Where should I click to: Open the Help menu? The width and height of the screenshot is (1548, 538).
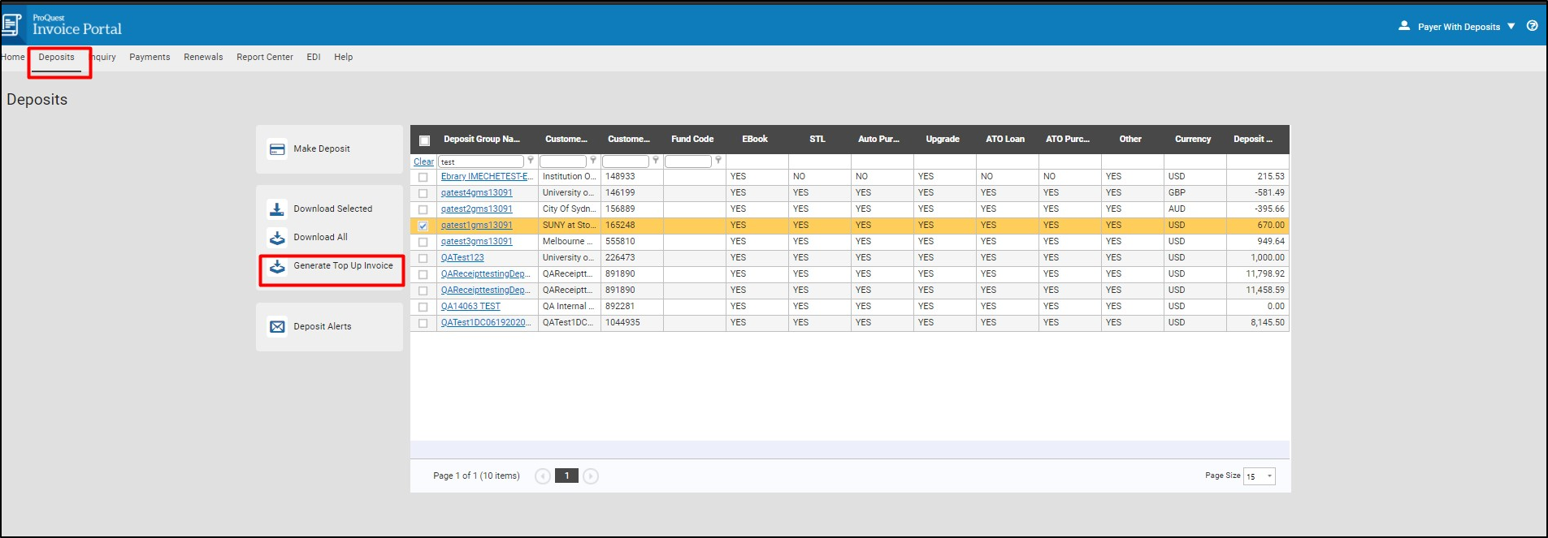[x=343, y=57]
